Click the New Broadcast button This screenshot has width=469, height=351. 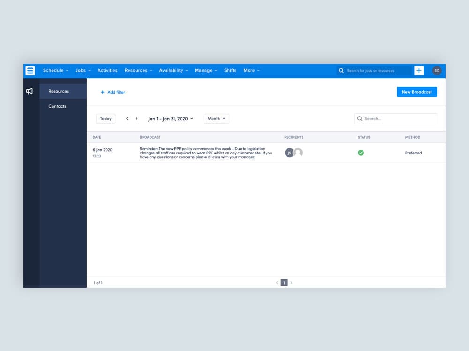pyautogui.click(x=416, y=92)
